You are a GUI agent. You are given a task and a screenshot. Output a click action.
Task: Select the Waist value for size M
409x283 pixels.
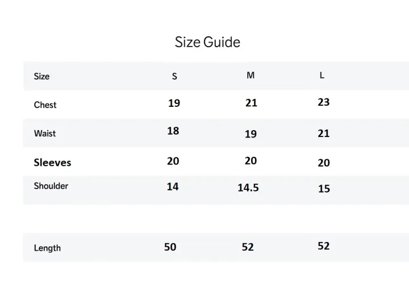tap(251, 134)
